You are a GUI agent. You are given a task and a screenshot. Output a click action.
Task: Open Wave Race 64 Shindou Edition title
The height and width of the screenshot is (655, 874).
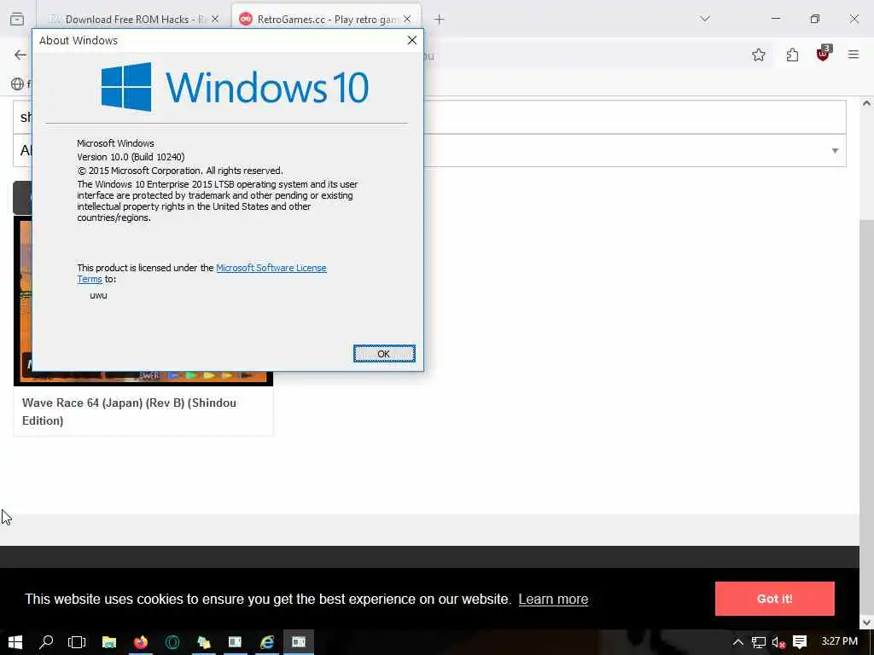click(x=130, y=412)
